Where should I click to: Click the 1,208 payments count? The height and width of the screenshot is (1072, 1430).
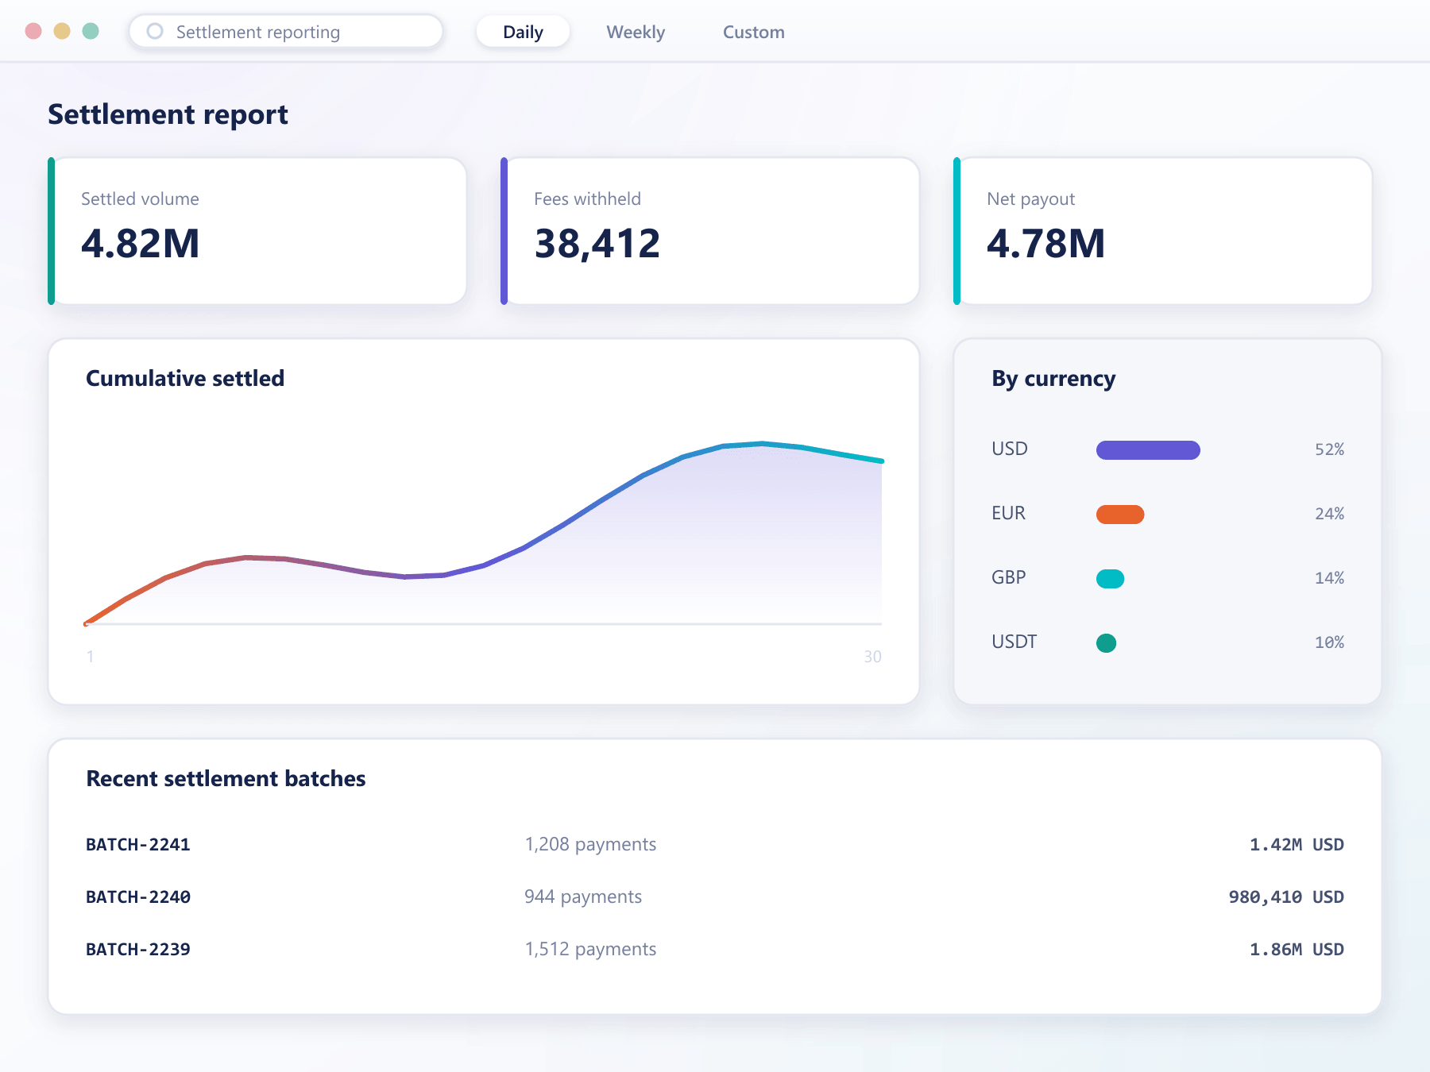[590, 844]
